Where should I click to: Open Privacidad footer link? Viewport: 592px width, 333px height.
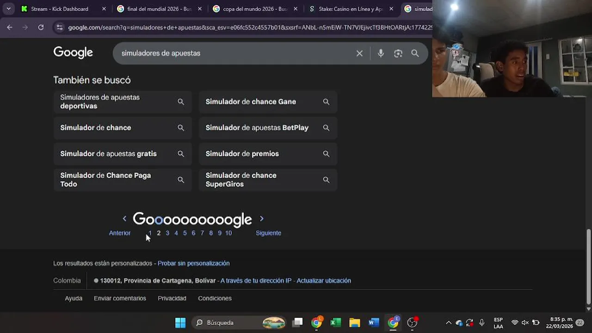172,298
